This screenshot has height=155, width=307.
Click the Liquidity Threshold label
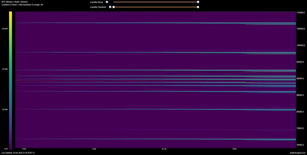point(98,7)
